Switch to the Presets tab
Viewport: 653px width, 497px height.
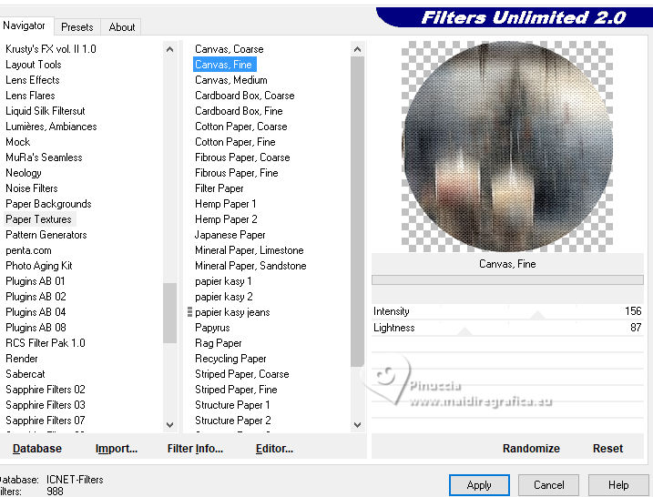tap(77, 27)
